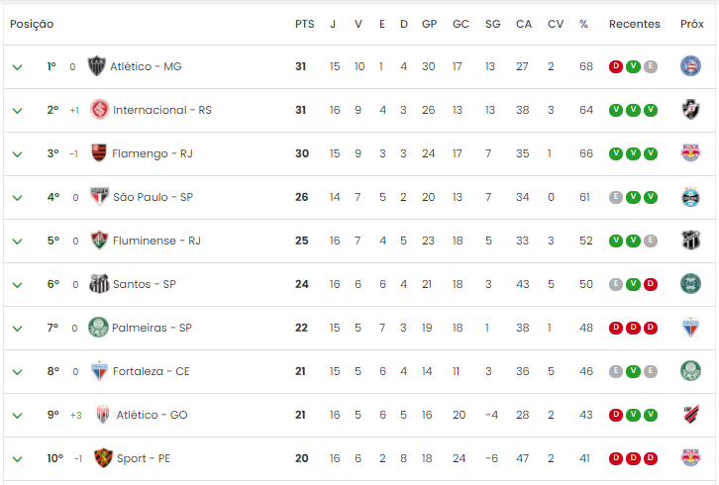Screen dimensions: 719x485
Task: Click the Flamengo - RJ team crest
Action: pos(99,153)
